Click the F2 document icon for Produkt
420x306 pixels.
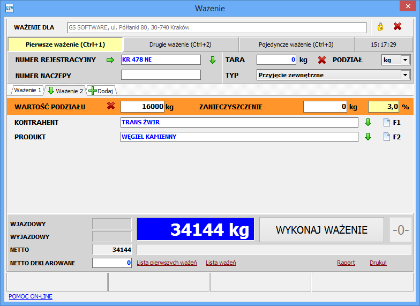pyautogui.click(x=386, y=137)
